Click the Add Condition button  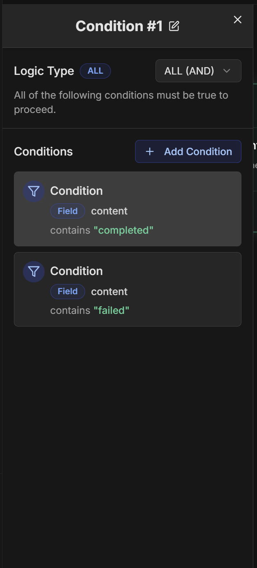[188, 151]
